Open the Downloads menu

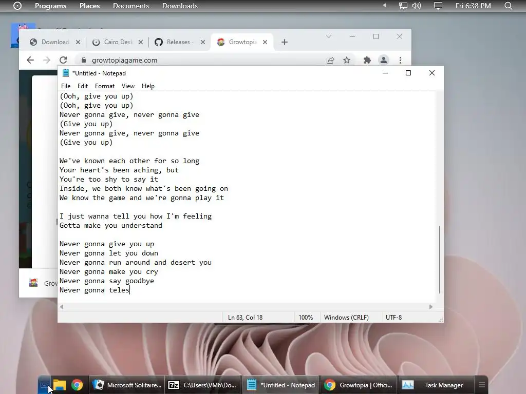180,6
